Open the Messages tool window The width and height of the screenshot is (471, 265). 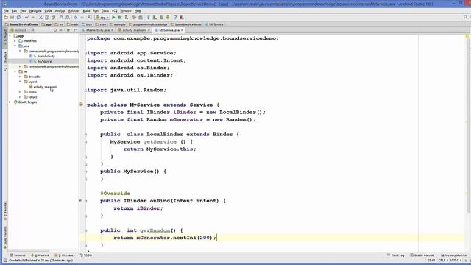pos(64,255)
